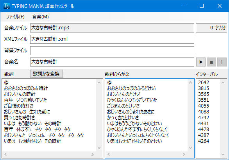Click hiragana line おじいさんといっしょにちくたくちくたく
This screenshot has height=160, width=229.
tap(138, 135)
